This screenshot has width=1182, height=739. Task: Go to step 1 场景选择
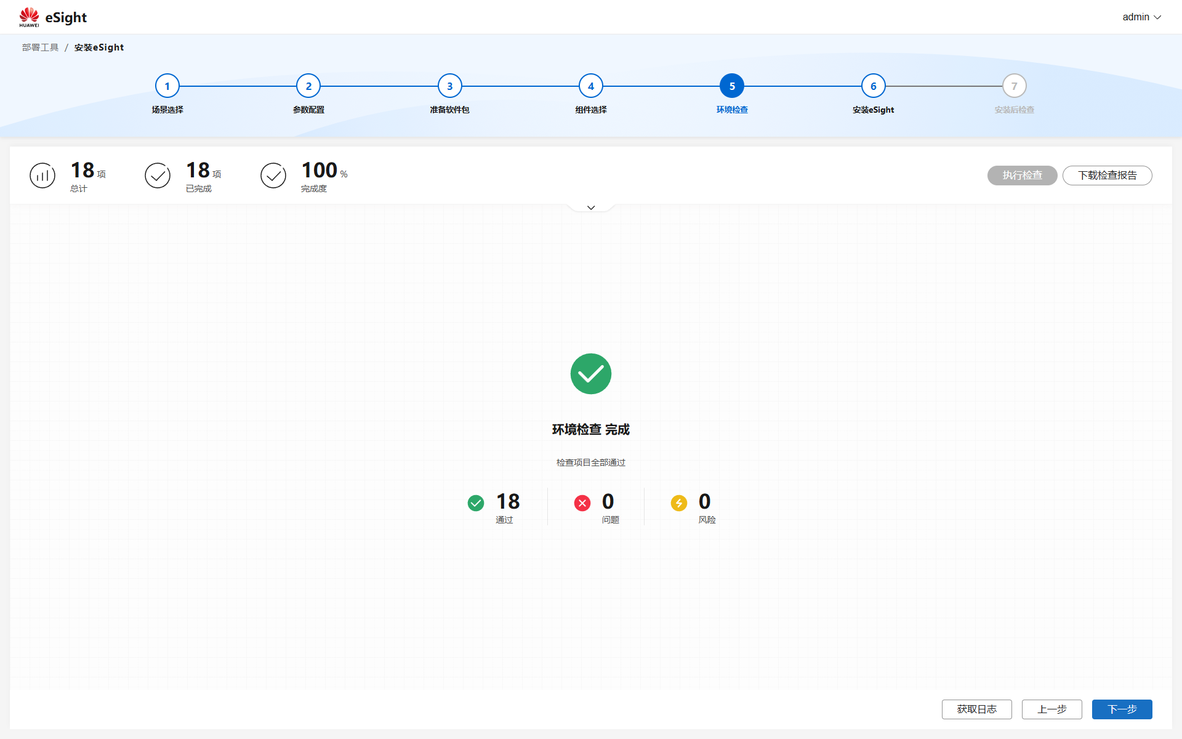click(167, 86)
